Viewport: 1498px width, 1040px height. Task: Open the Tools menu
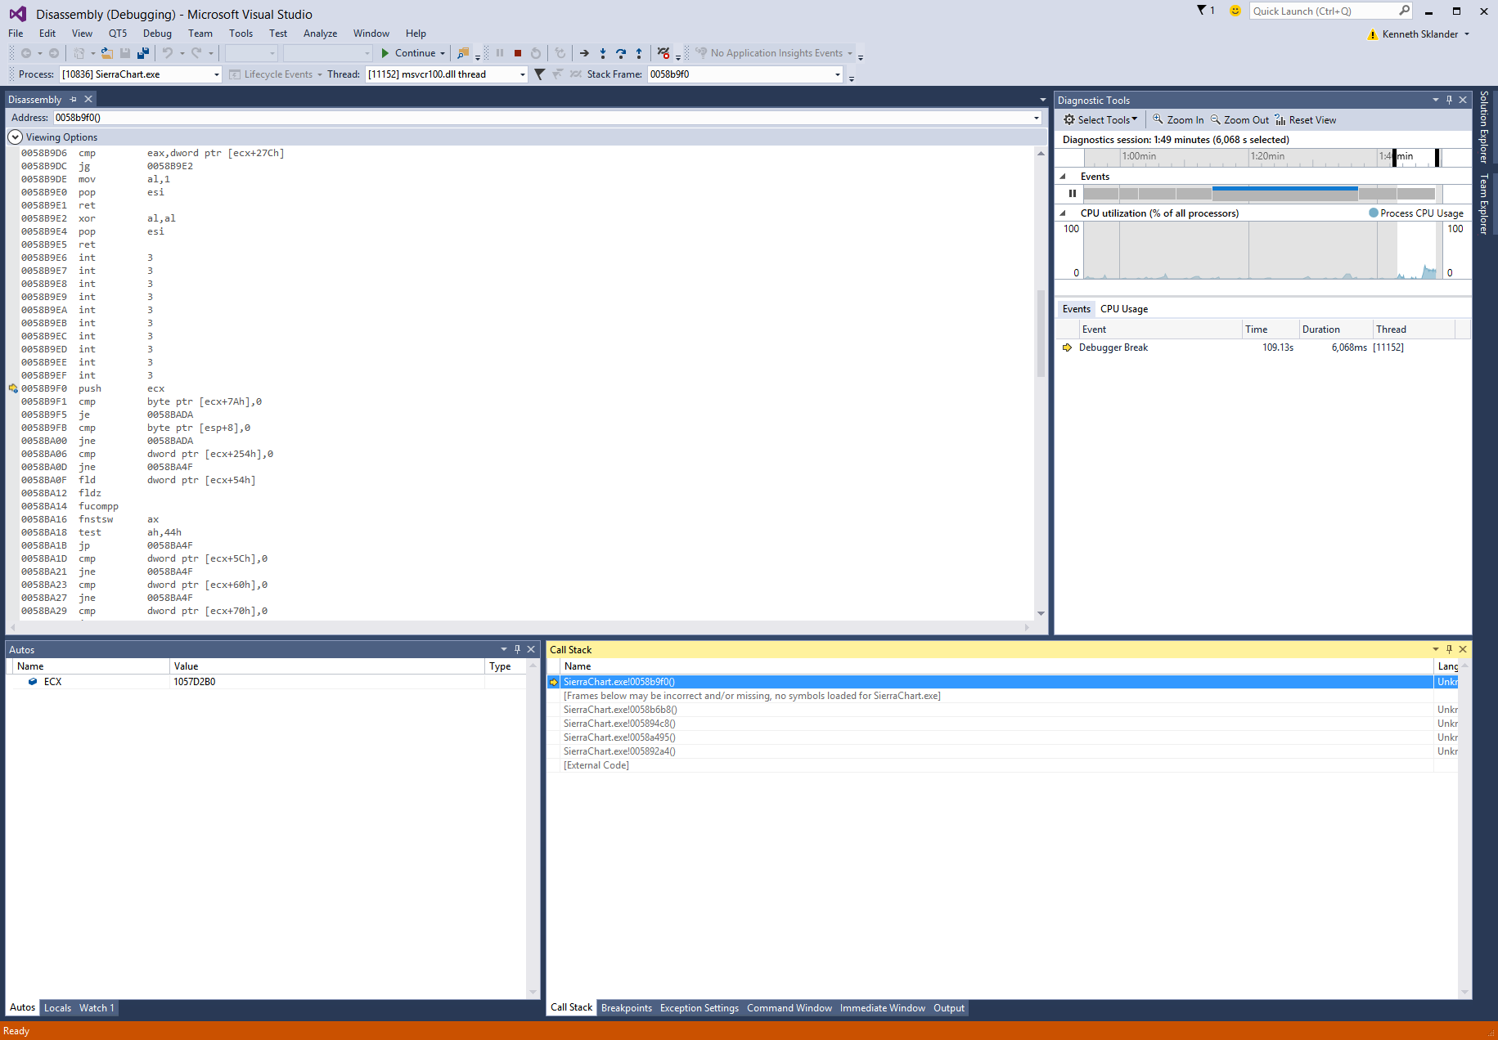coord(241,34)
